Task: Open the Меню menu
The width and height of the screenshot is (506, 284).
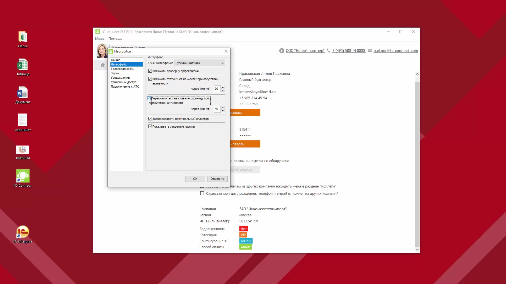Action: [x=100, y=39]
